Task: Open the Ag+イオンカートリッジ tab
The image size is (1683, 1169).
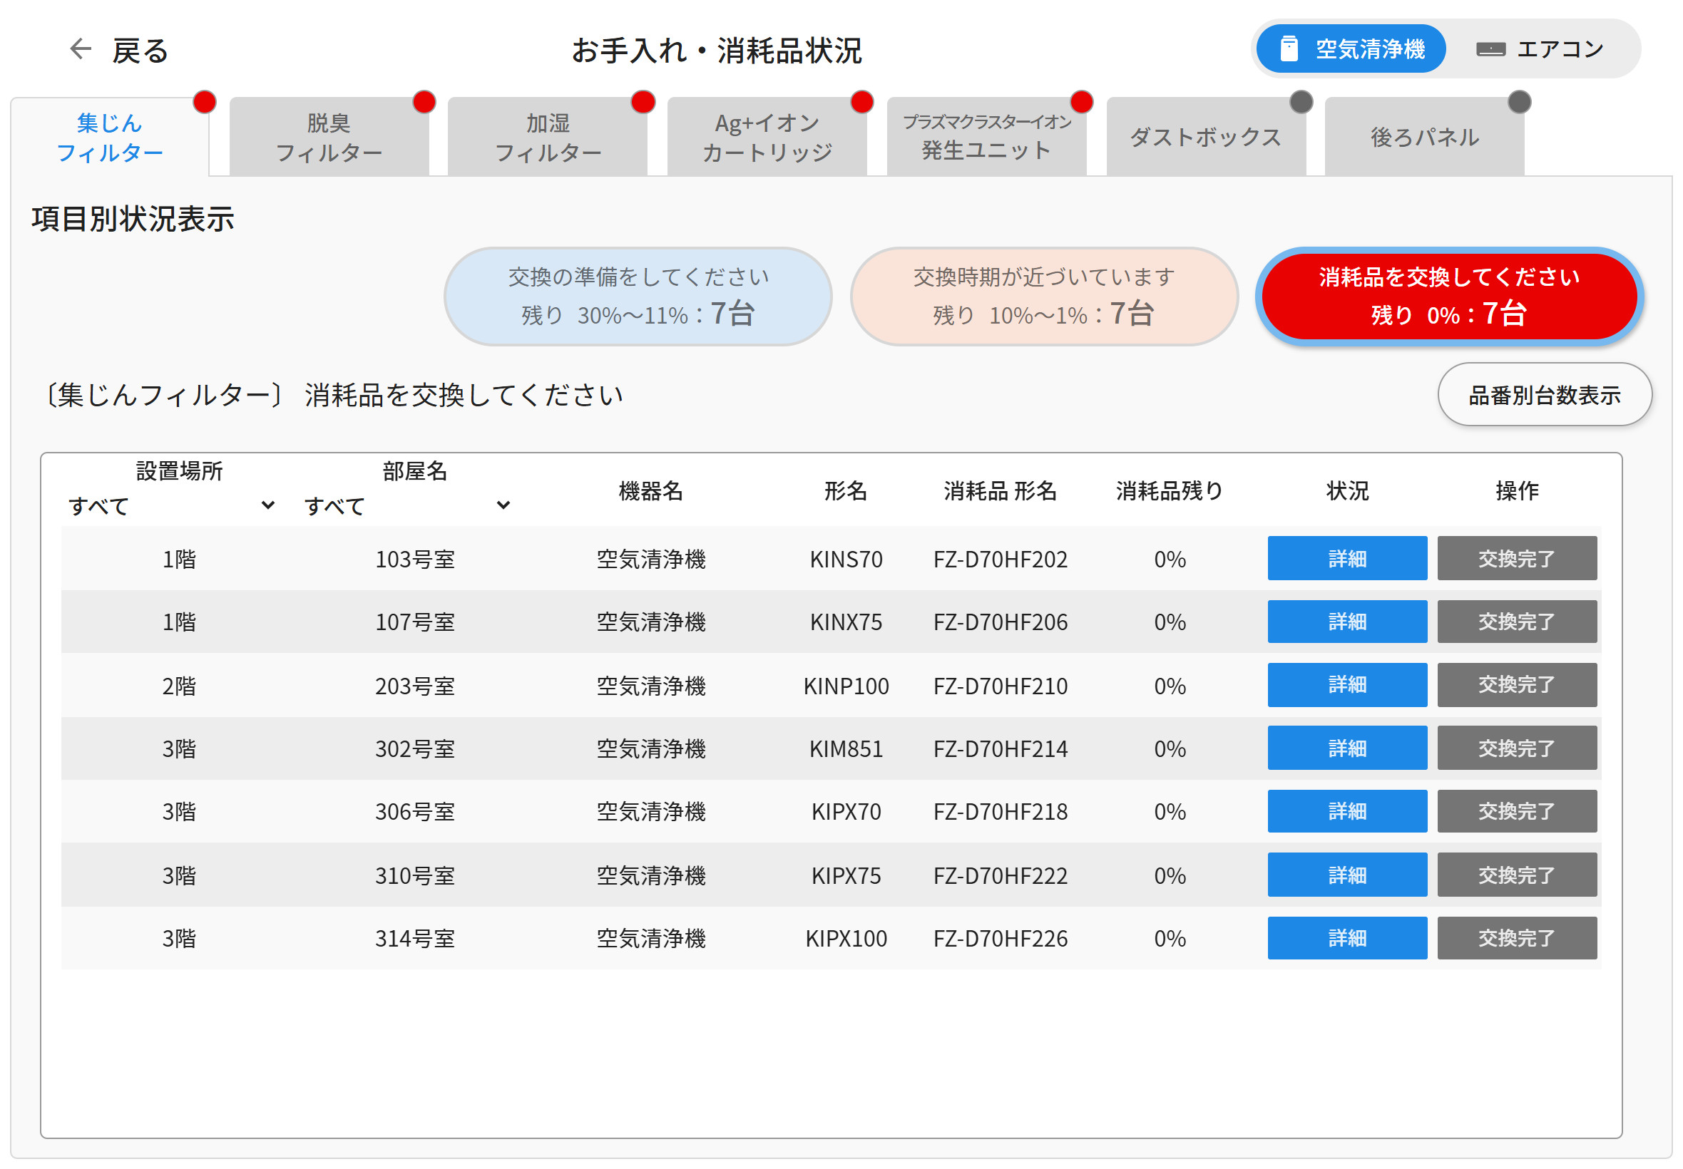Action: tap(767, 138)
